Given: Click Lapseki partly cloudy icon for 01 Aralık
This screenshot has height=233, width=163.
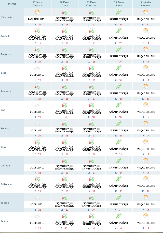Looking at the screenshot, I should click(x=145, y=197).
